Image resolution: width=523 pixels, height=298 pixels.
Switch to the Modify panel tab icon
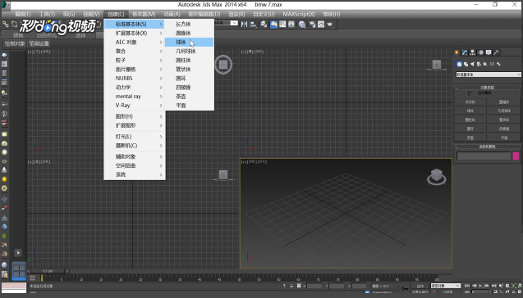coord(465,52)
